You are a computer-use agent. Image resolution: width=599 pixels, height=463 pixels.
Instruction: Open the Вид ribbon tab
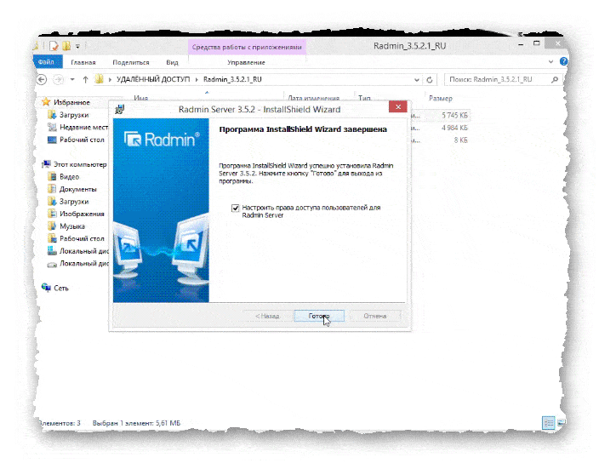(x=172, y=62)
